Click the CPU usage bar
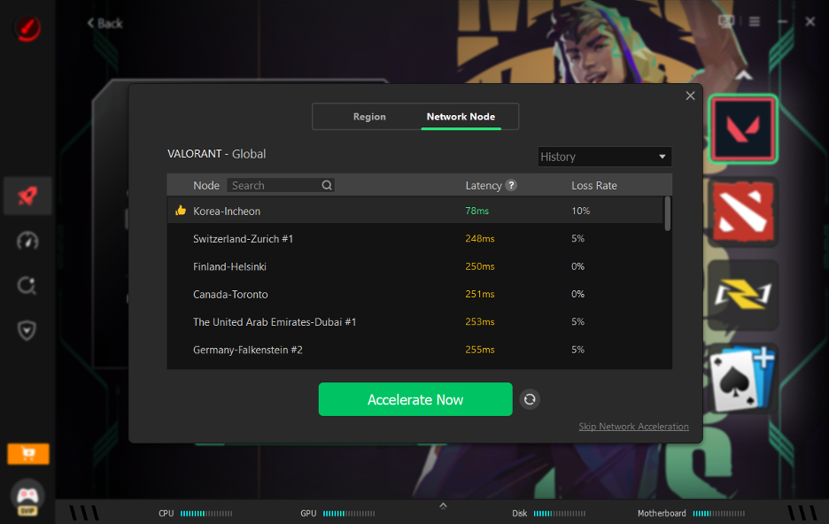829x524 pixels. (206, 513)
